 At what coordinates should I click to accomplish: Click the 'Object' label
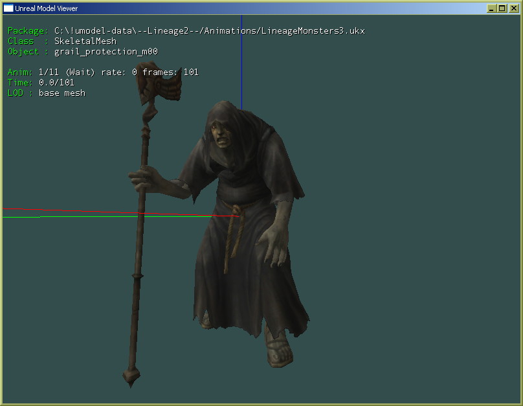coord(23,52)
